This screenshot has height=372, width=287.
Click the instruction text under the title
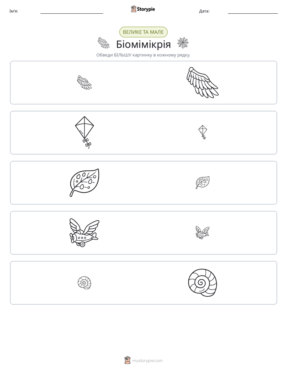(143, 55)
